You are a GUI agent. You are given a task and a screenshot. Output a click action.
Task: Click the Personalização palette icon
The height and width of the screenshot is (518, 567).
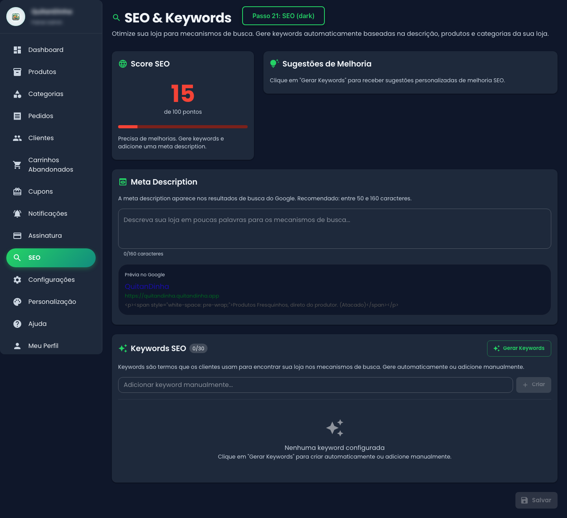[x=17, y=302]
